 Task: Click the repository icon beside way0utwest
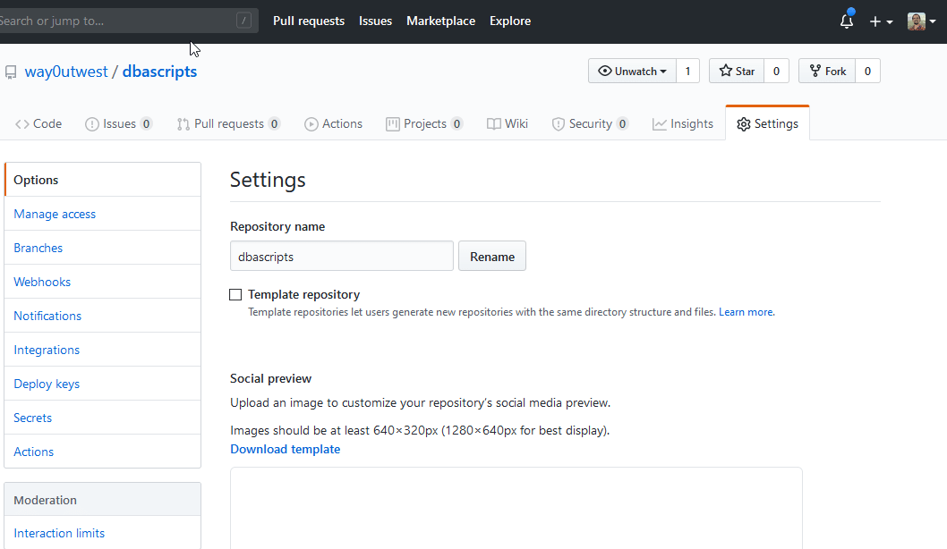pyautogui.click(x=11, y=72)
